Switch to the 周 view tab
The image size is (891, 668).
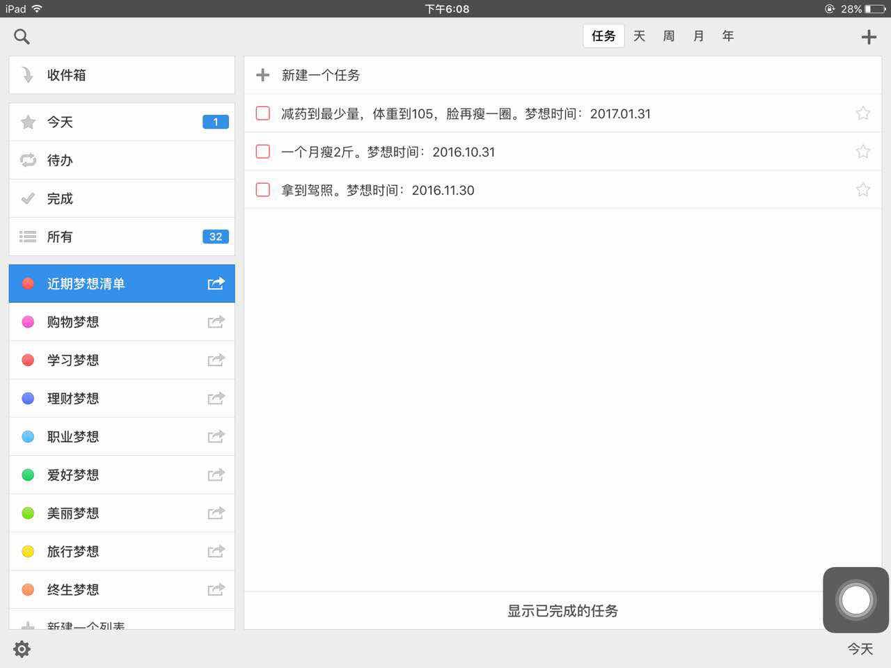[x=668, y=36]
